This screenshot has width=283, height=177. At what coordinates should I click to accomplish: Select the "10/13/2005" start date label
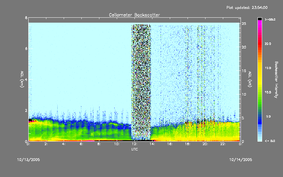28,160
